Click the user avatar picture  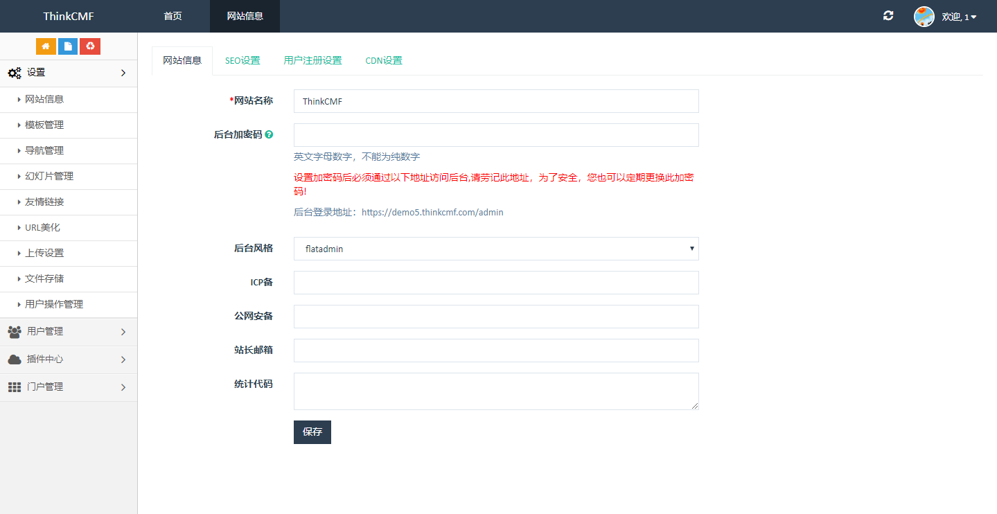(924, 17)
